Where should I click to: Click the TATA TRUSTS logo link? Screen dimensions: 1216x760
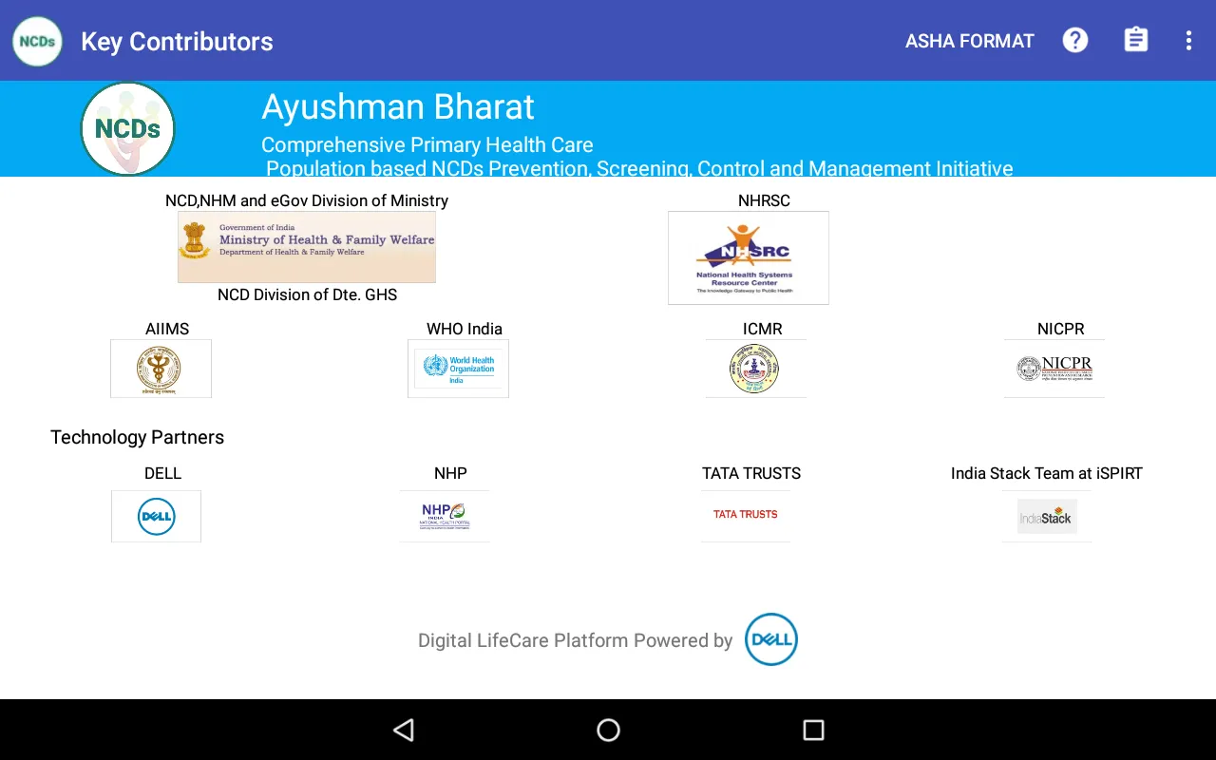(x=745, y=514)
